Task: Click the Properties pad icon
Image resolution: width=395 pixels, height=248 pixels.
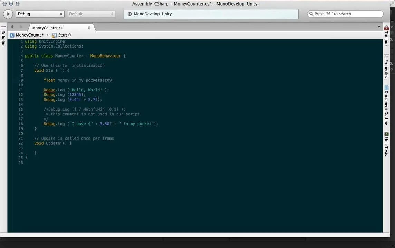Action: 386,56
